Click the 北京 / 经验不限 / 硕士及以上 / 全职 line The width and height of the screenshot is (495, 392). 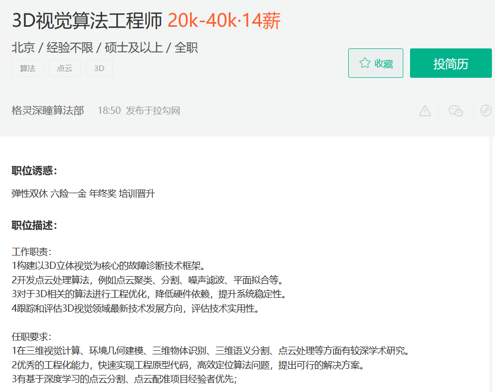pyautogui.click(x=105, y=48)
